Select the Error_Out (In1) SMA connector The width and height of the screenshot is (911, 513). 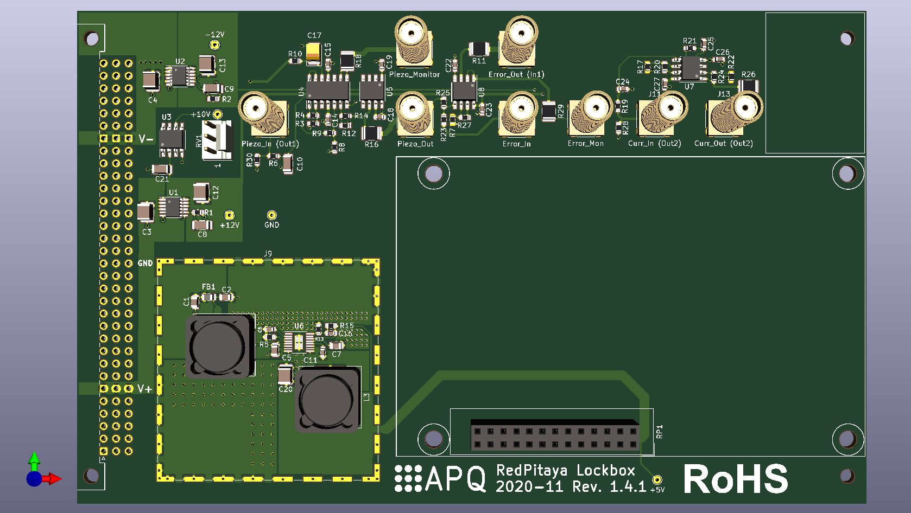click(518, 41)
